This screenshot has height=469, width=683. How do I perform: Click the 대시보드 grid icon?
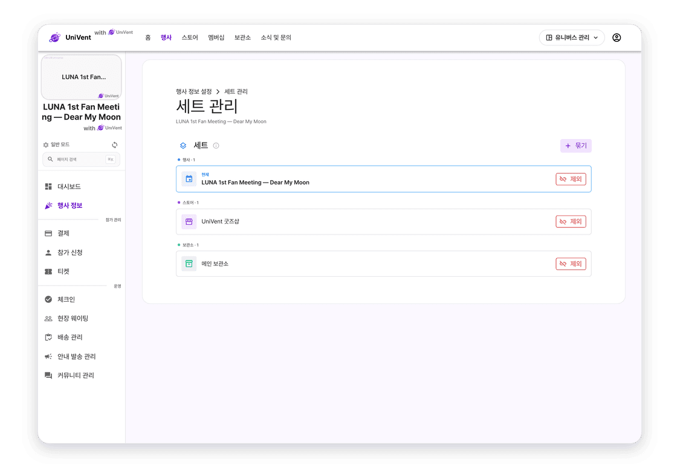click(48, 186)
